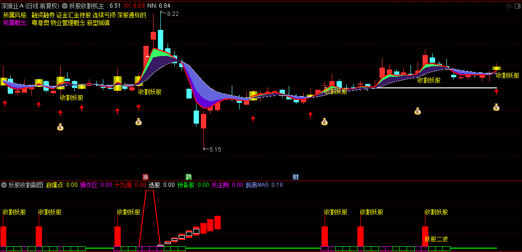Click the rightmost money bag icon
Screen dimensions: 522x252
[x=496, y=107]
